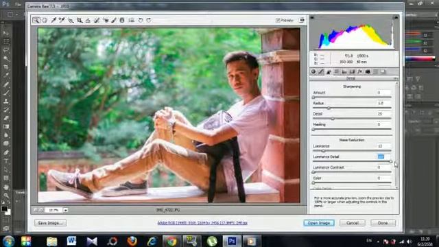Select the Straighten tool
Screen dimensions: 439x247
click(88, 20)
